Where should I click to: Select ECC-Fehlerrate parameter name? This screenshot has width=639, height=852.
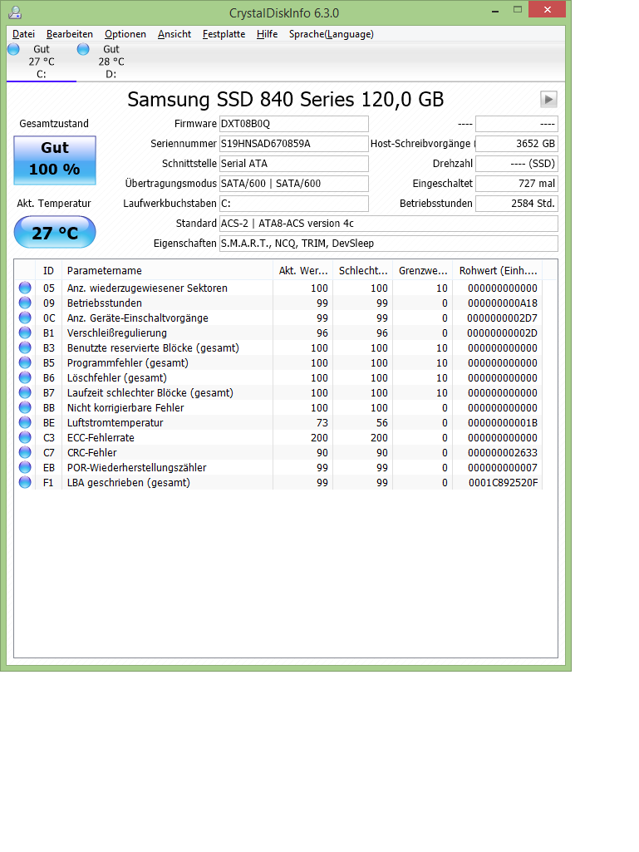click(101, 437)
